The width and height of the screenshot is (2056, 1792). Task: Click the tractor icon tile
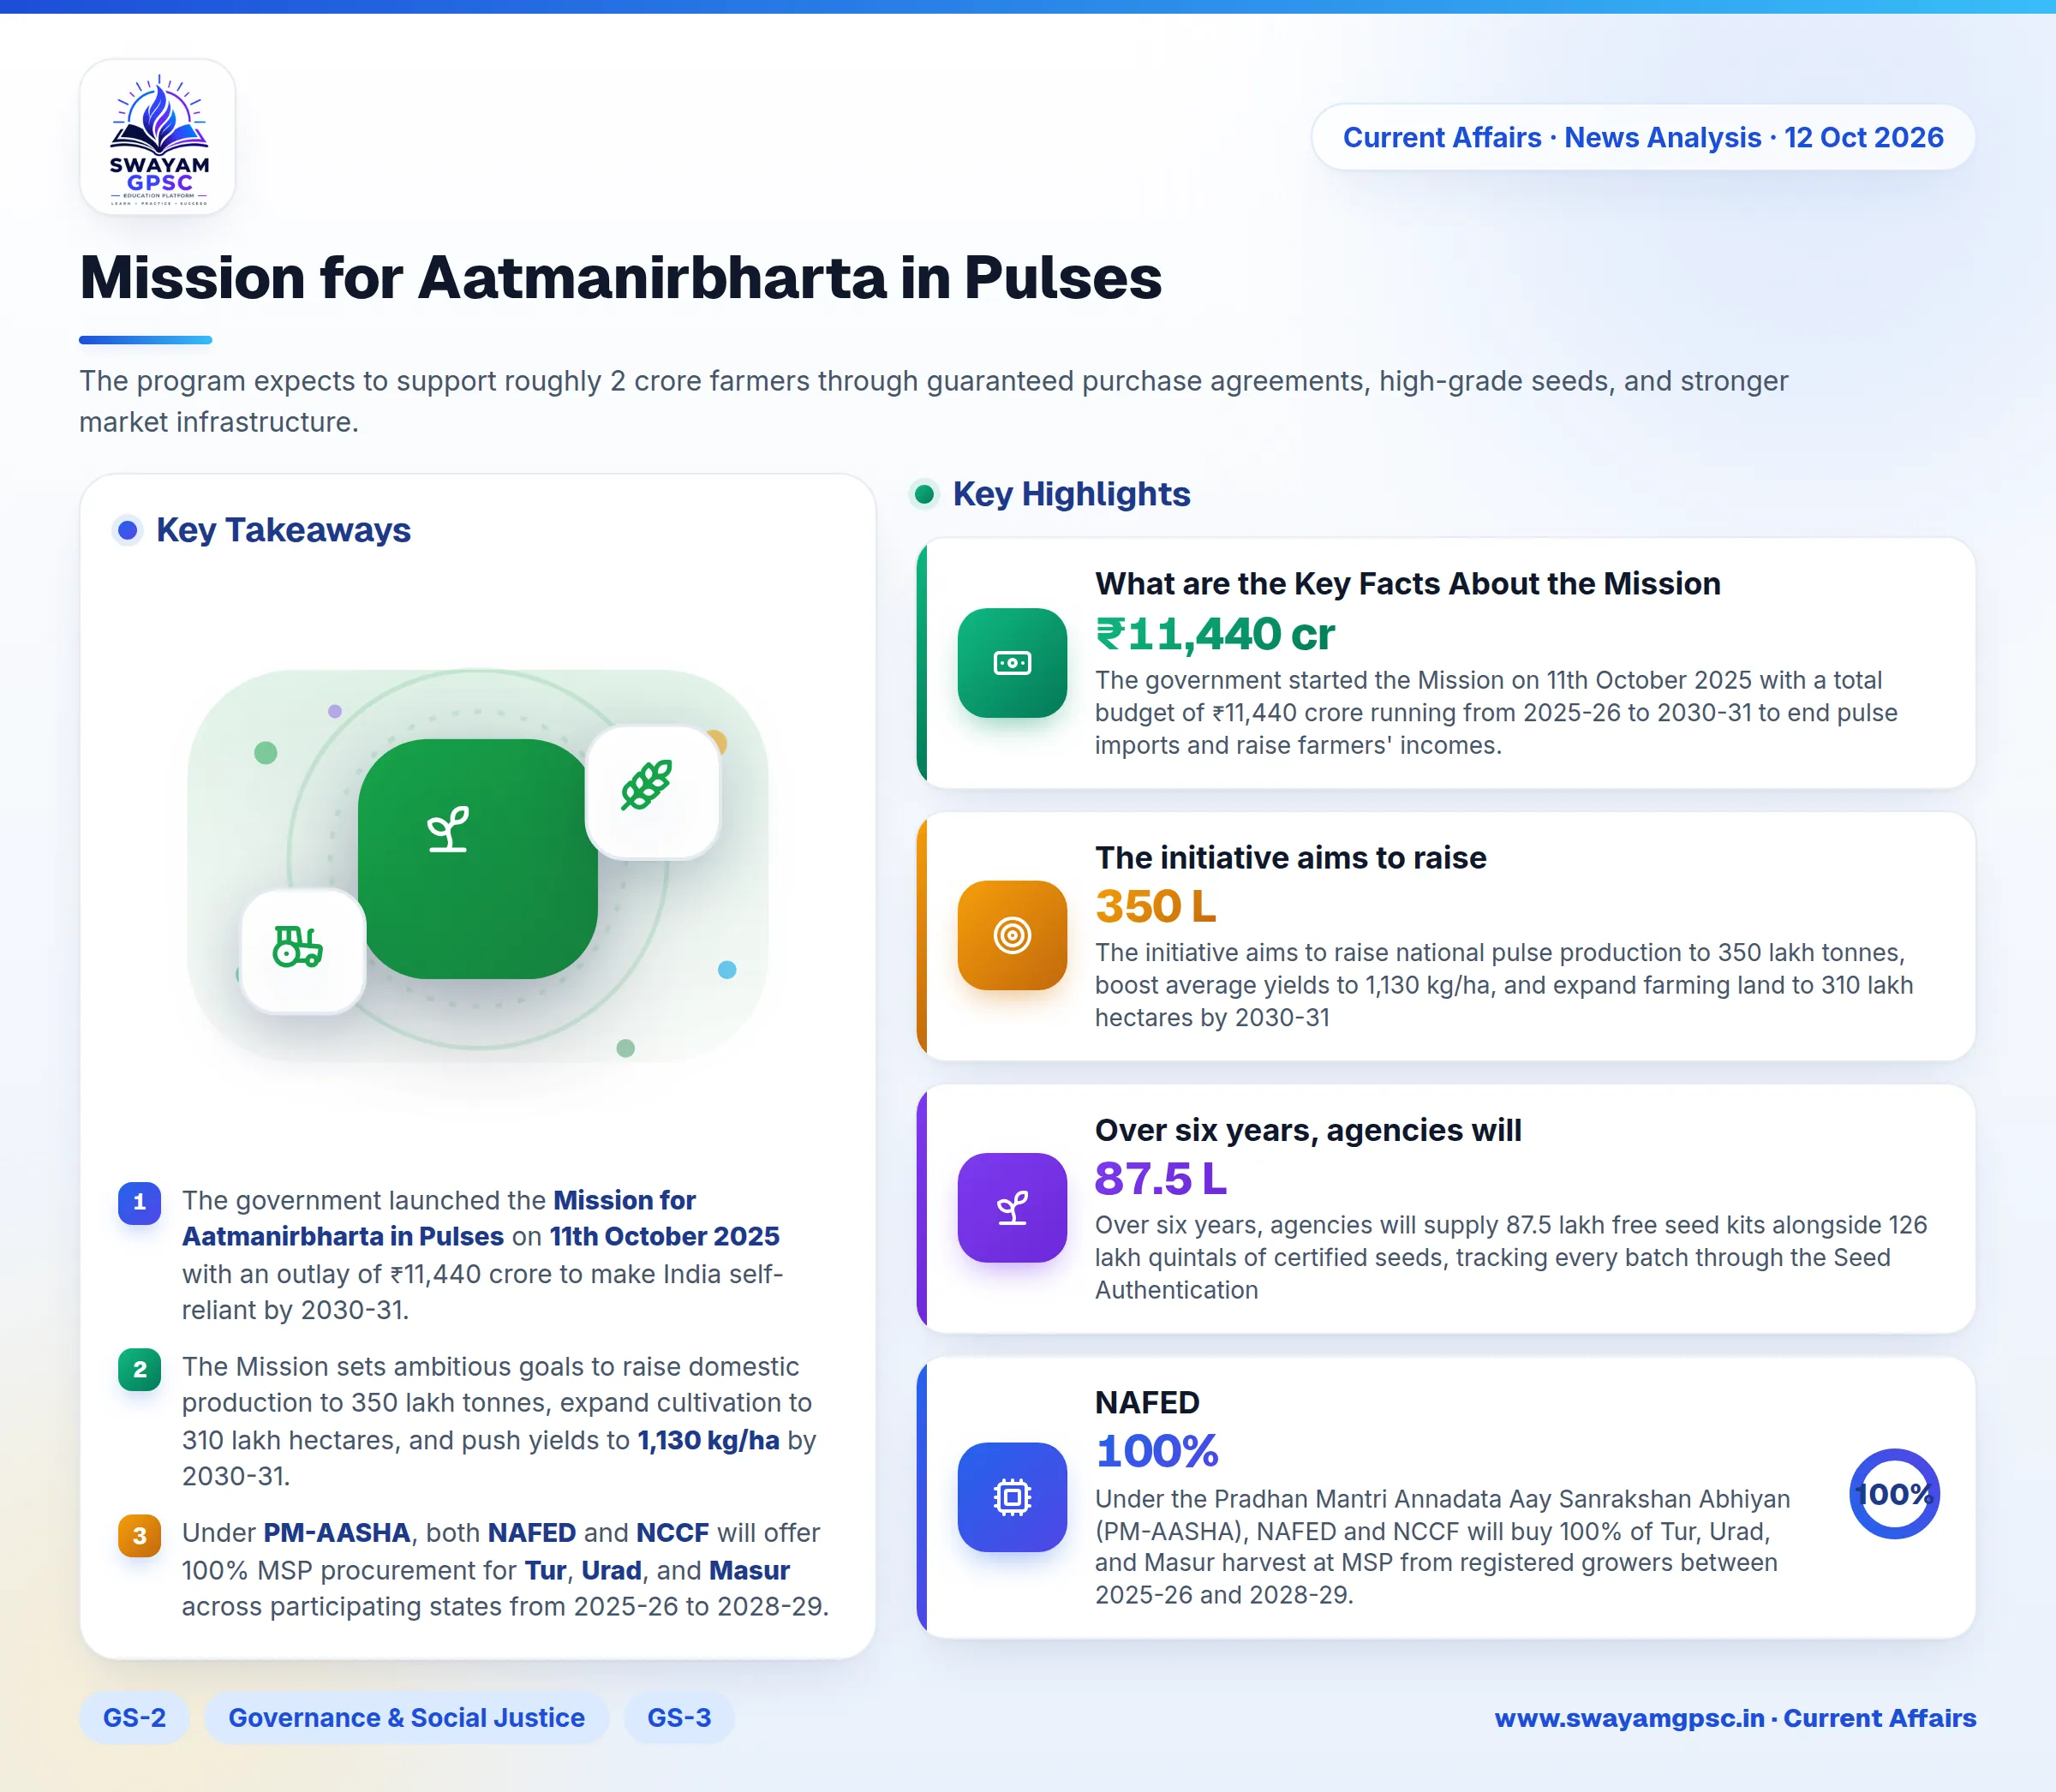tap(303, 950)
